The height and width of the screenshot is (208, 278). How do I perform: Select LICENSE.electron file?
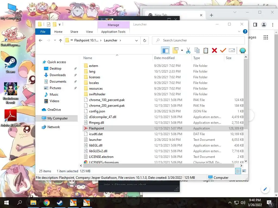[101, 157]
